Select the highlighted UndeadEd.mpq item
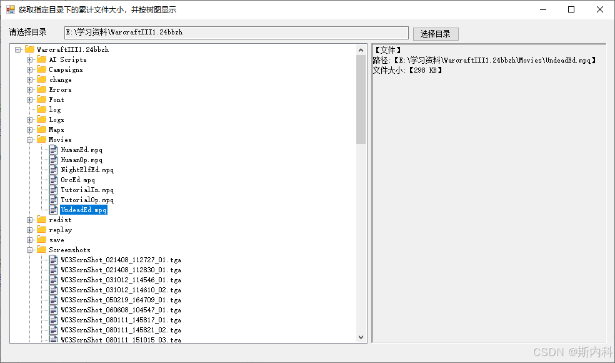The width and height of the screenshot is (615, 363). coord(84,210)
